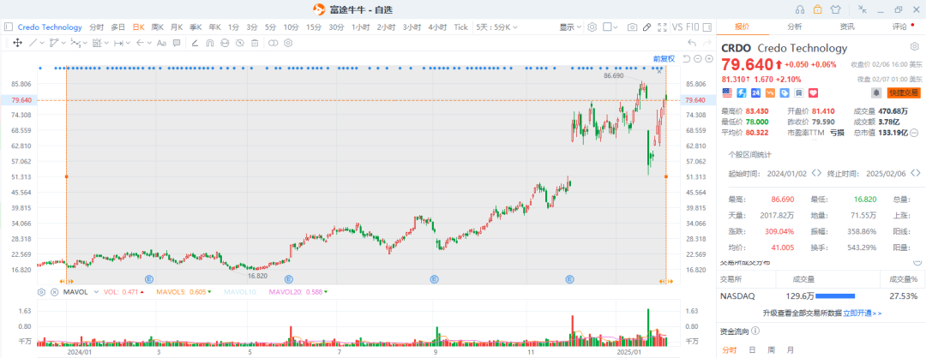Screen dimensions: 926x358
Task: Expand more stats beside 总市值
Action: [914, 132]
